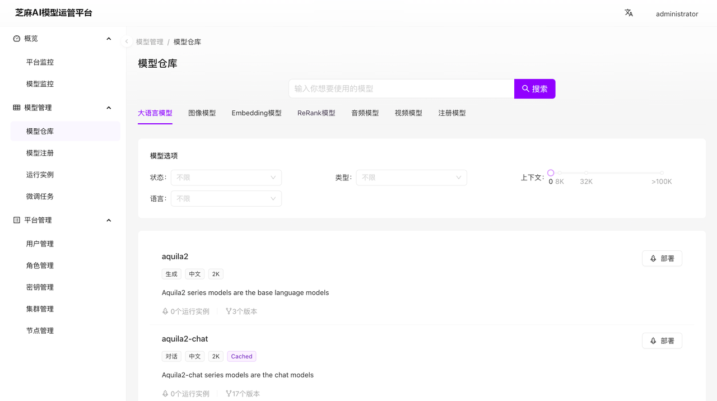Switch to the 图像模型 tab
This screenshot has height=401, width=717.
tap(202, 113)
